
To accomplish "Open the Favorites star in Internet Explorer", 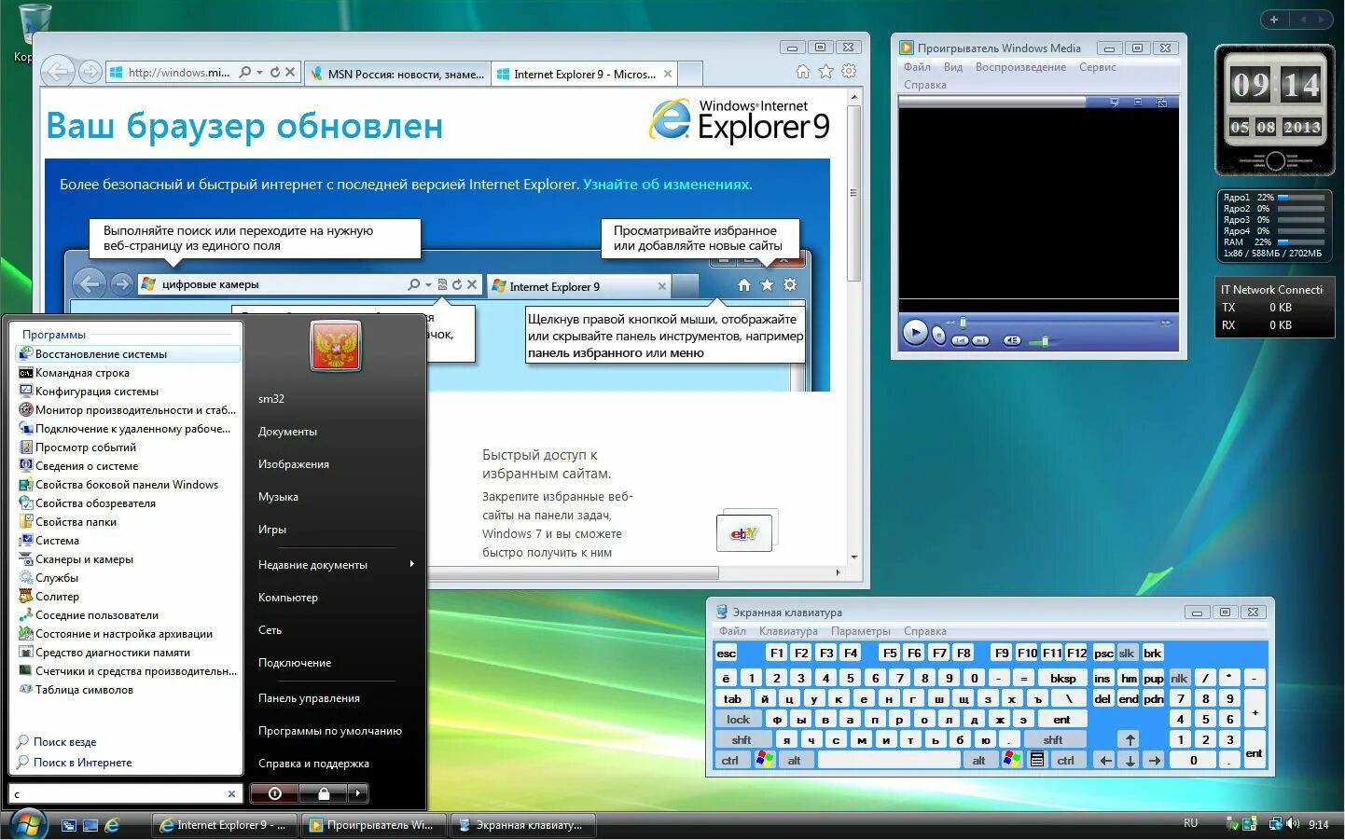I will coord(825,72).
